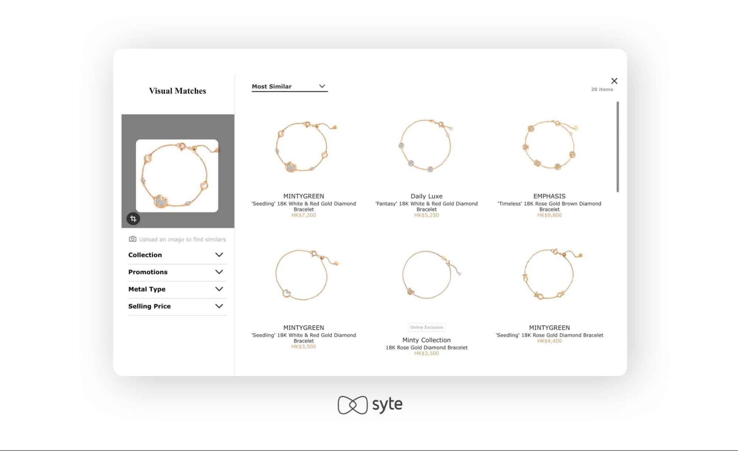Image resolution: width=738 pixels, height=451 pixels.
Task: Select the query bracelet image thumbnail
Action: (x=177, y=176)
